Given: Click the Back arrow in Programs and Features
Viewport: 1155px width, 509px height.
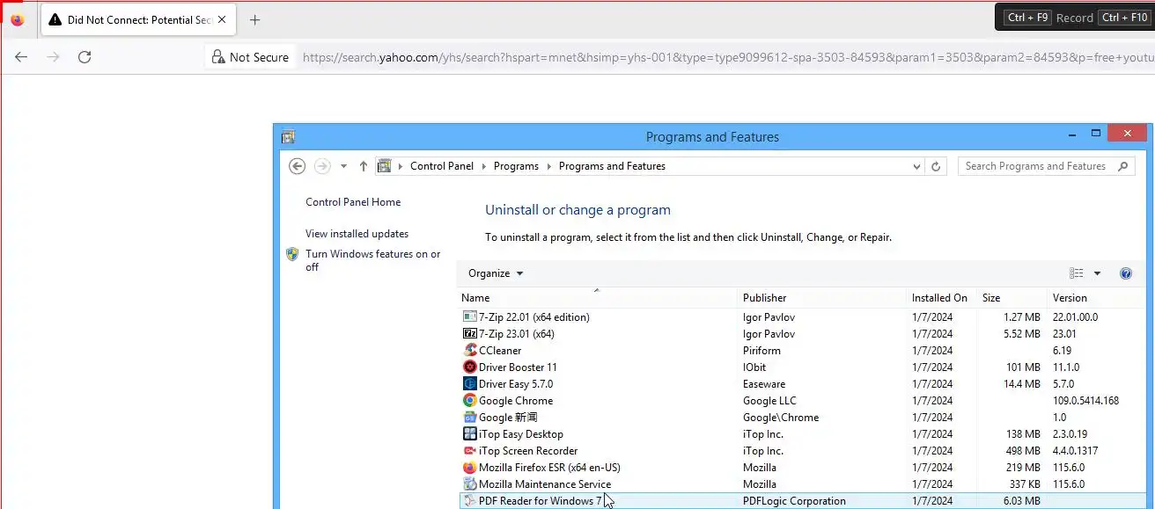Looking at the screenshot, I should click(298, 166).
